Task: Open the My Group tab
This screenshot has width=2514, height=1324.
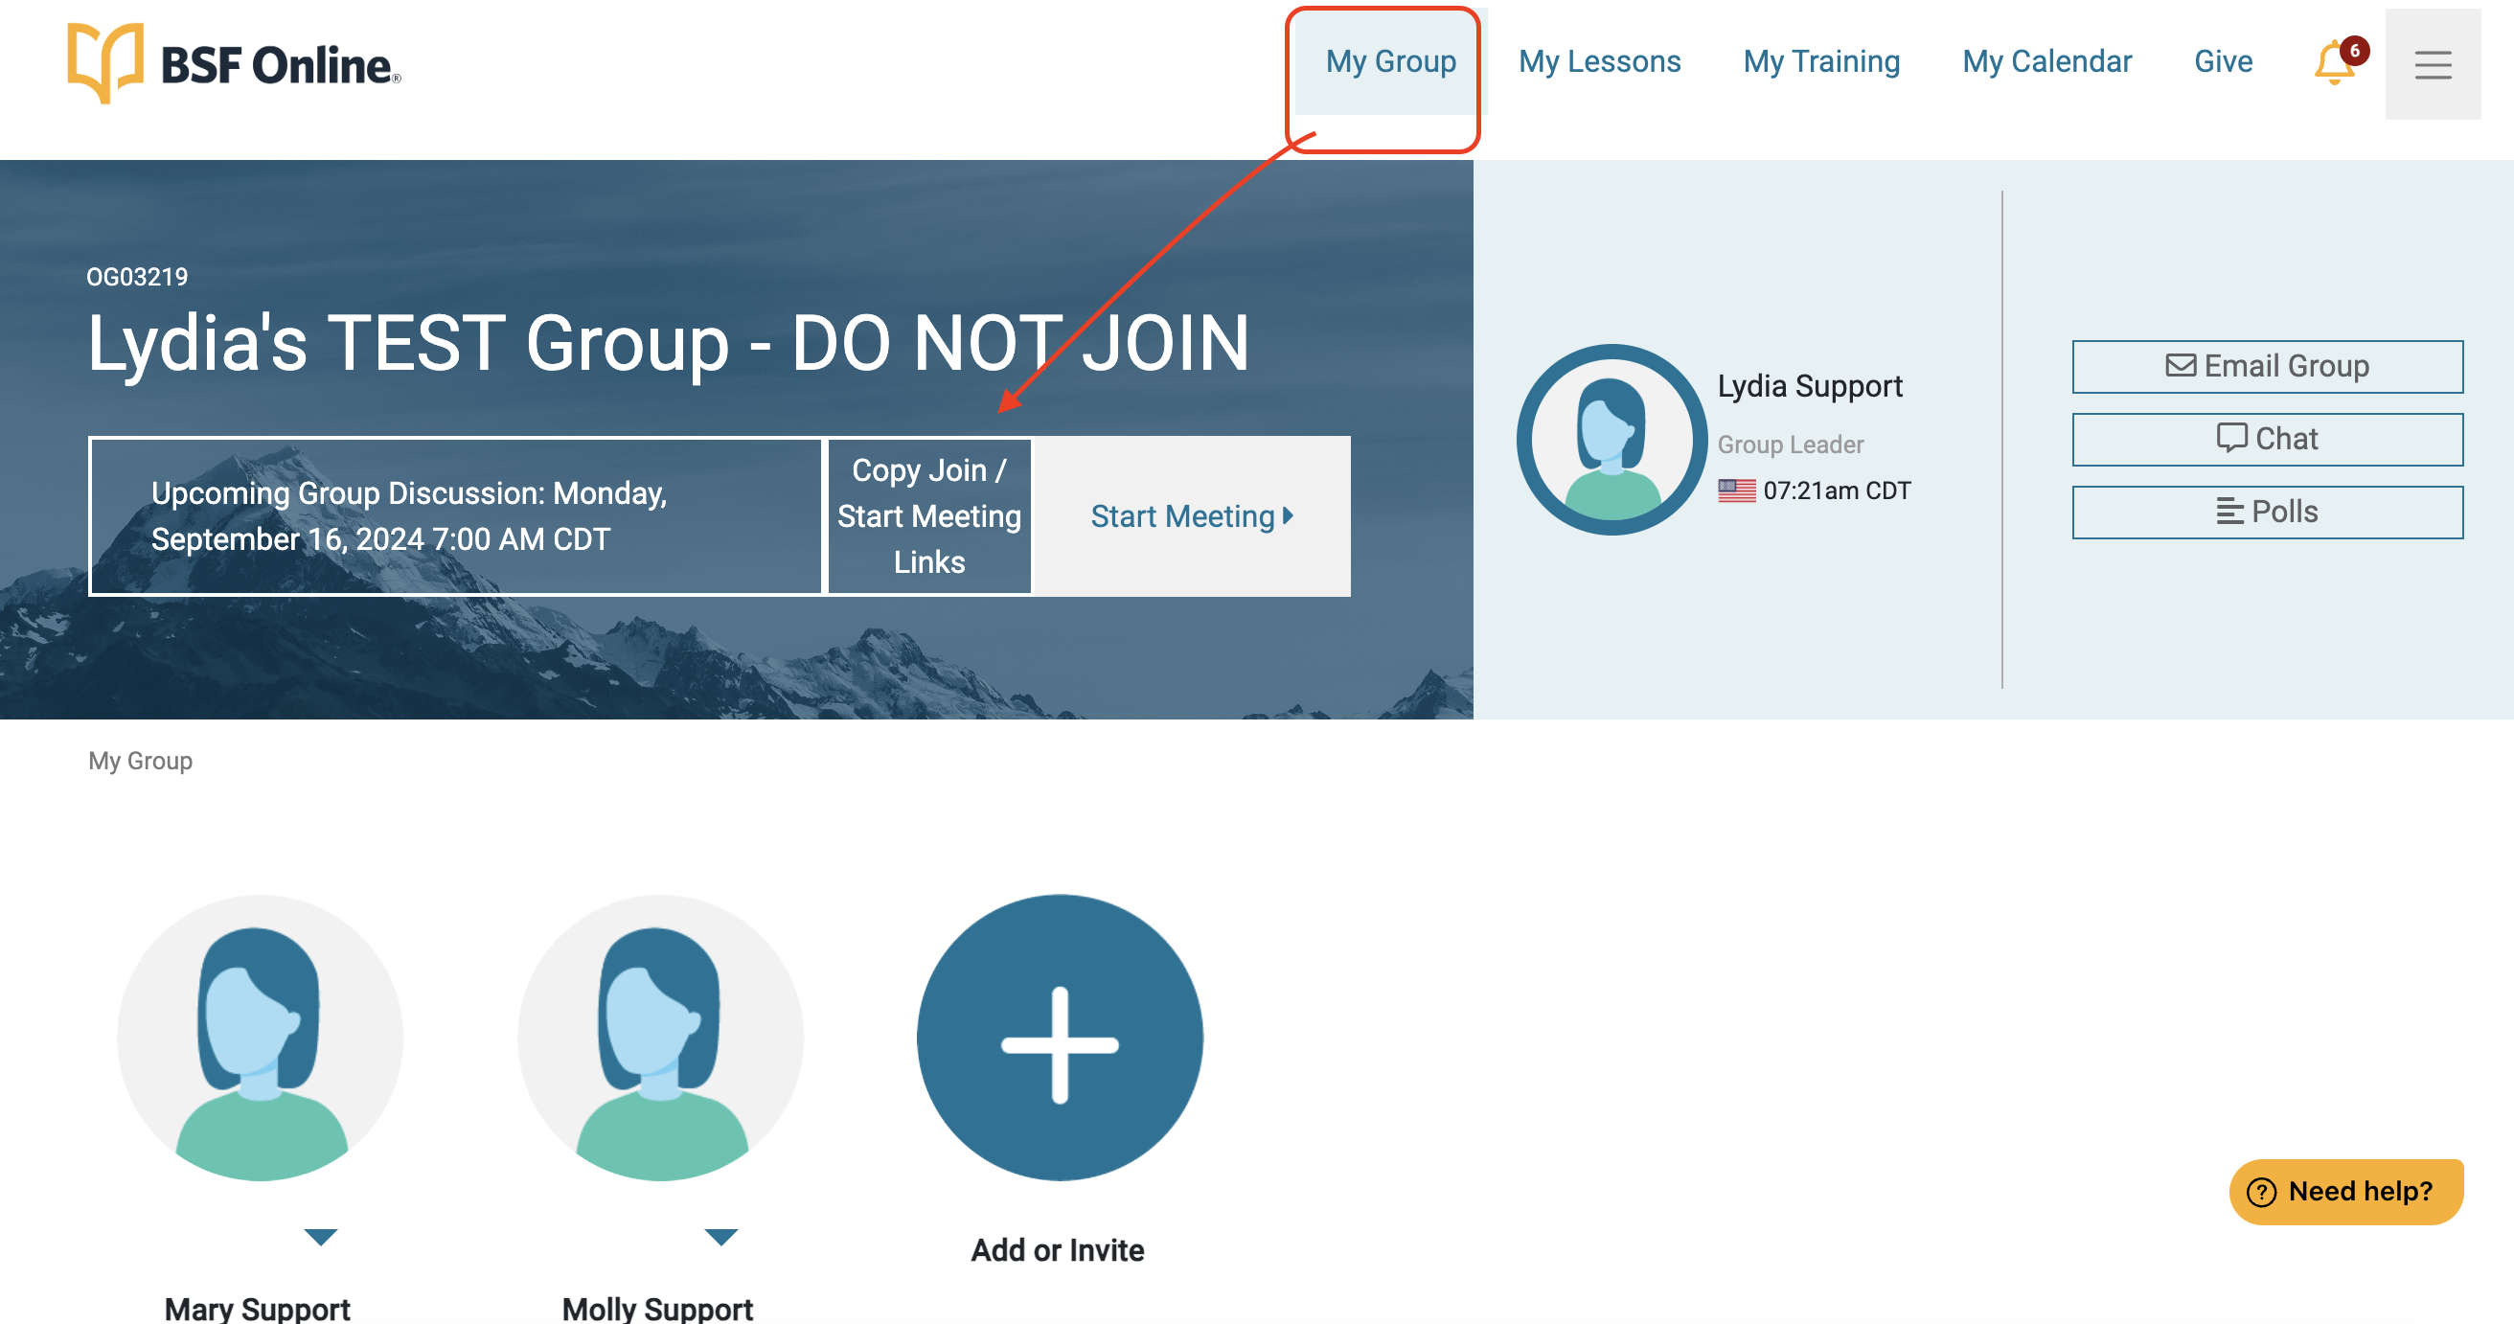Action: 1390,61
